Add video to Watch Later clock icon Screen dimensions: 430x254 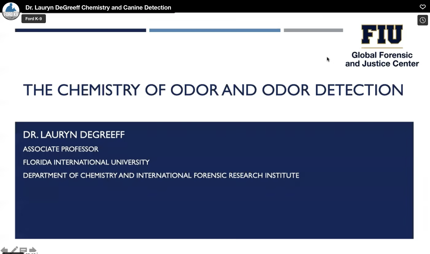(x=422, y=20)
